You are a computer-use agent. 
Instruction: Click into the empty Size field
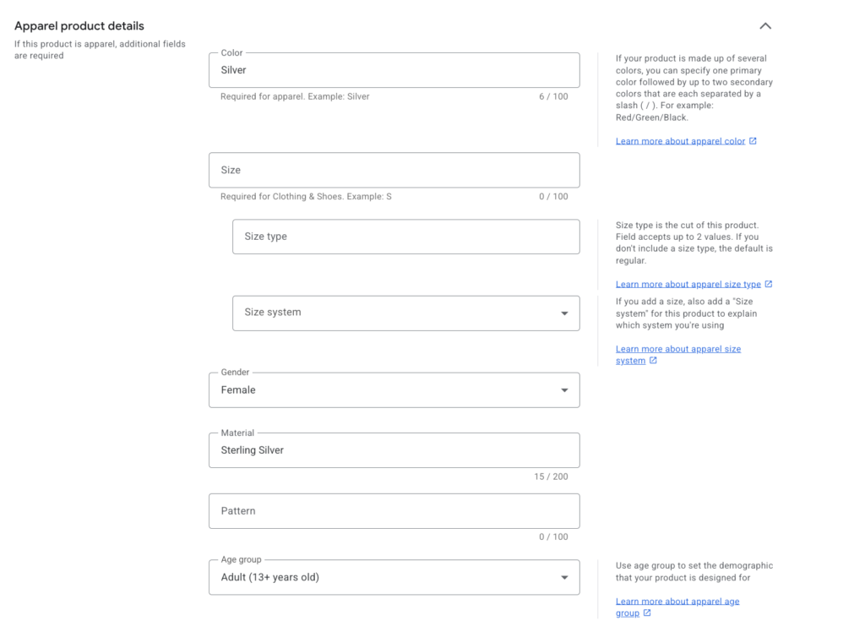[x=394, y=170]
